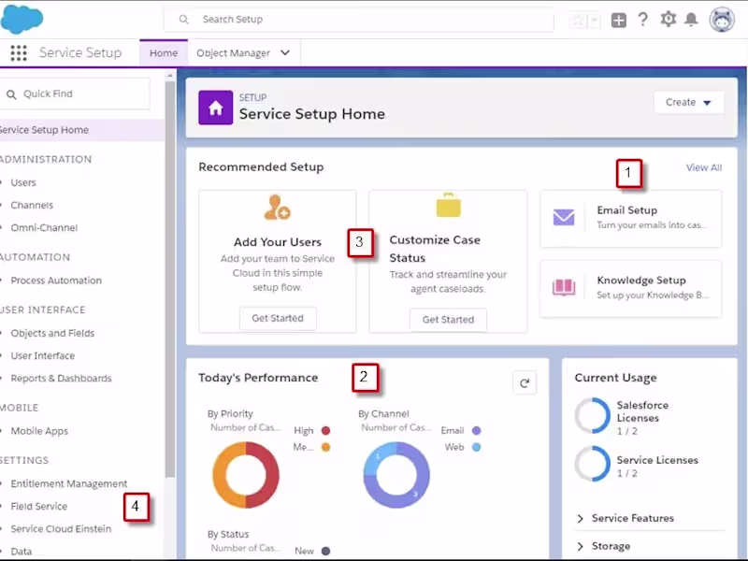Select Service Setup Home in the sidebar
The height and width of the screenshot is (561, 748).
(82, 130)
